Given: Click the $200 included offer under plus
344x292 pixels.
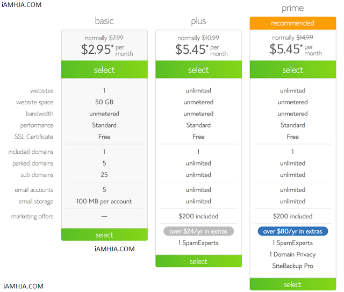Looking at the screenshot, I should tap(198, 216).
